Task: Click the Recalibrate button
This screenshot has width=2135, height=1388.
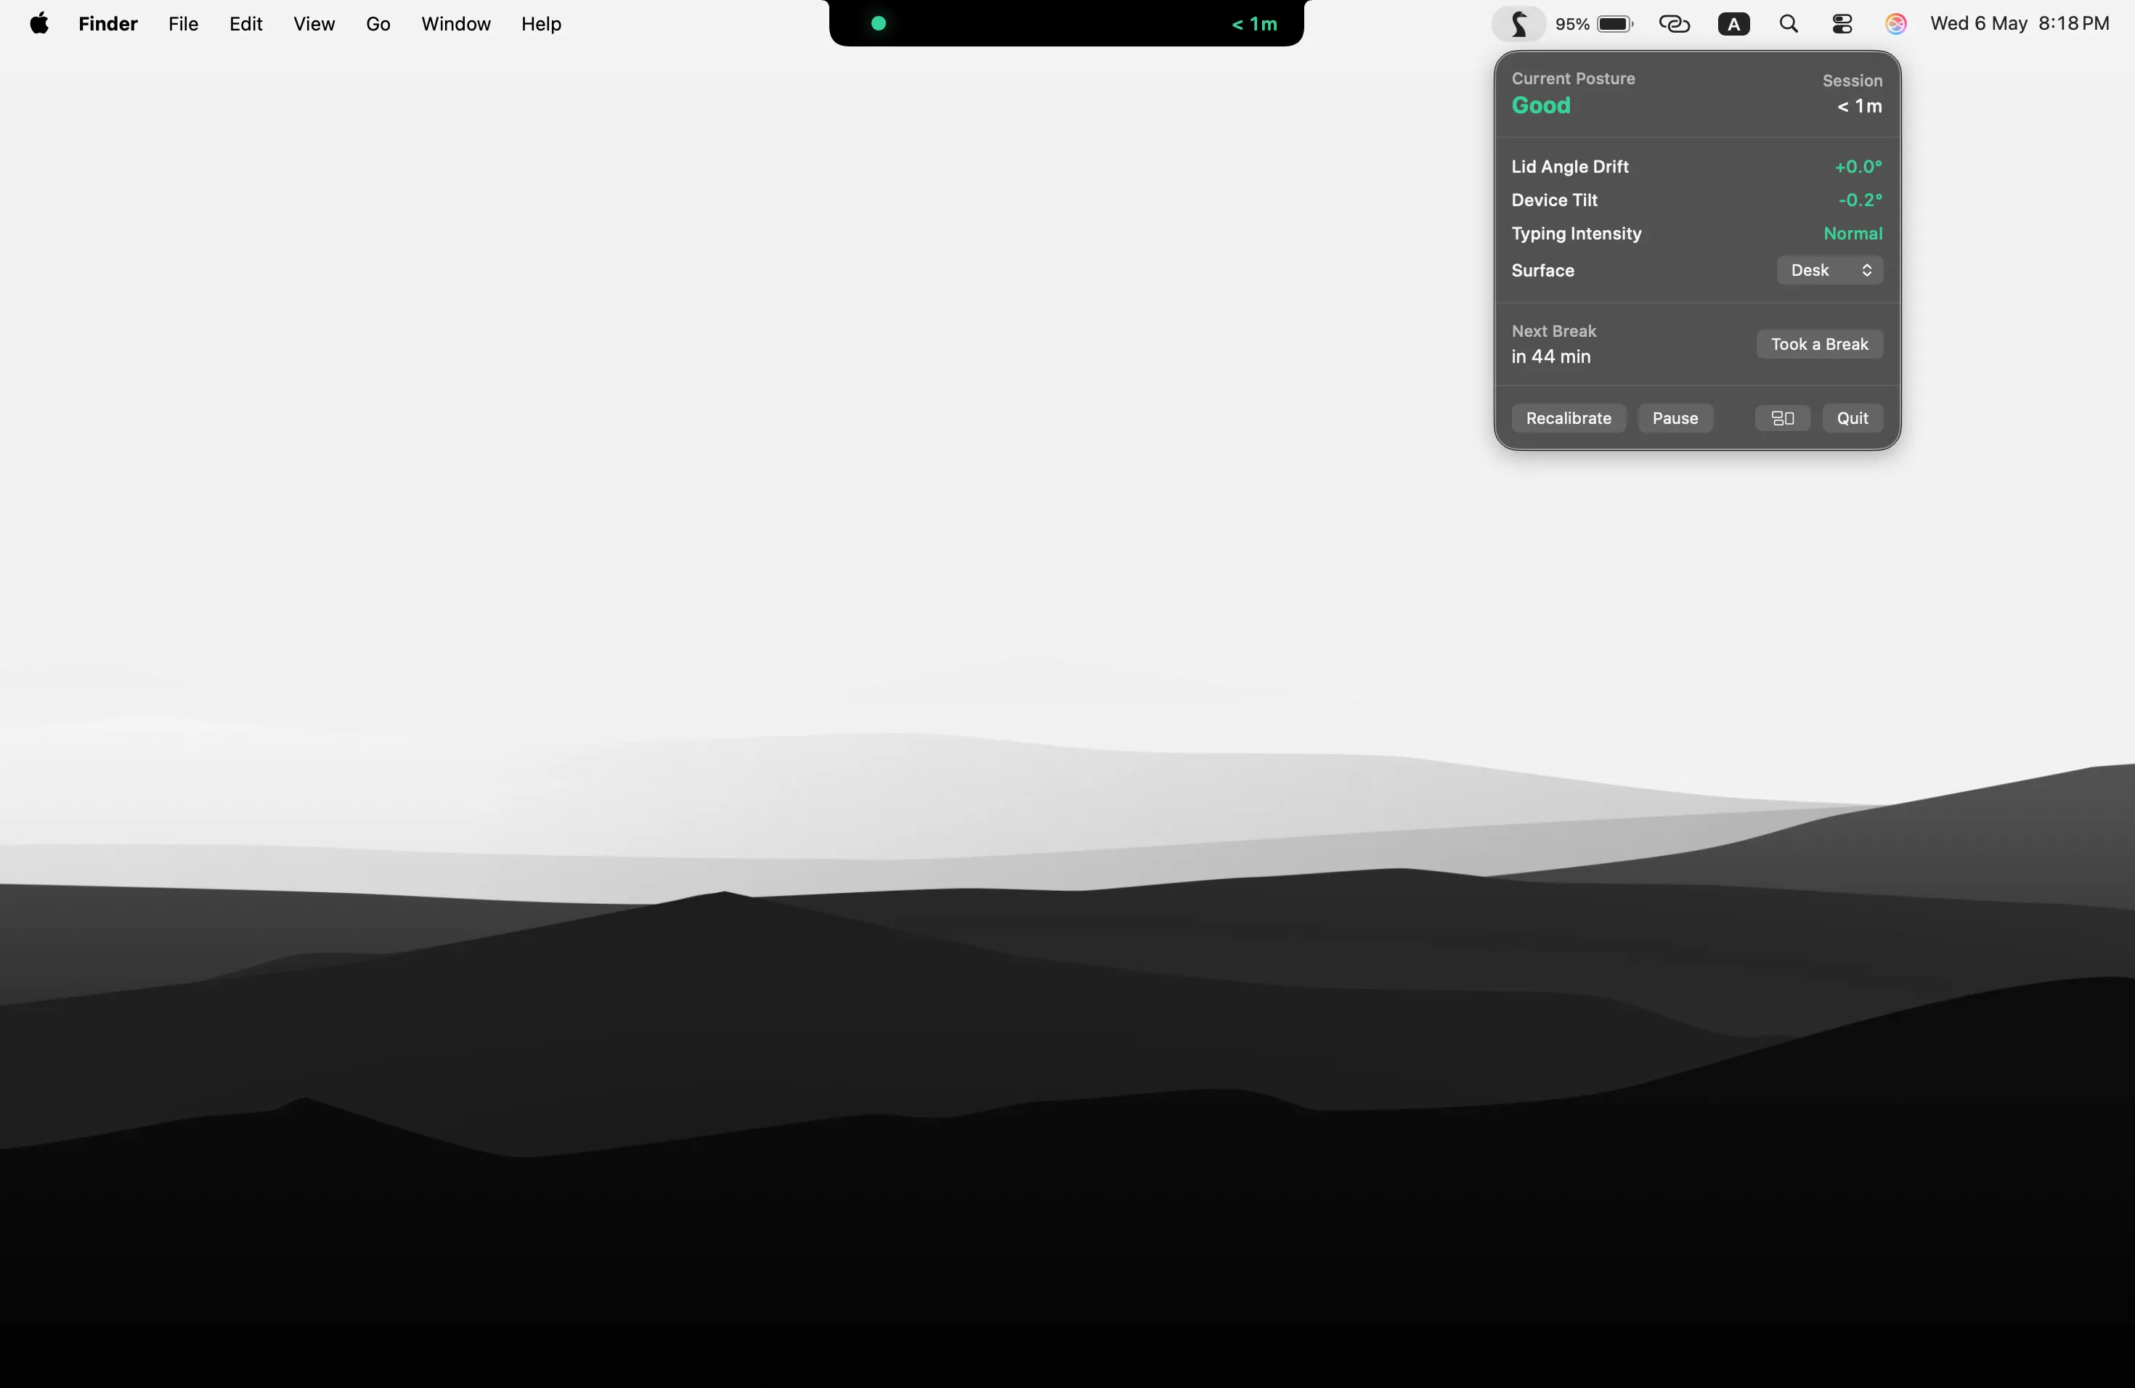Action: (x=1568, y=418)
